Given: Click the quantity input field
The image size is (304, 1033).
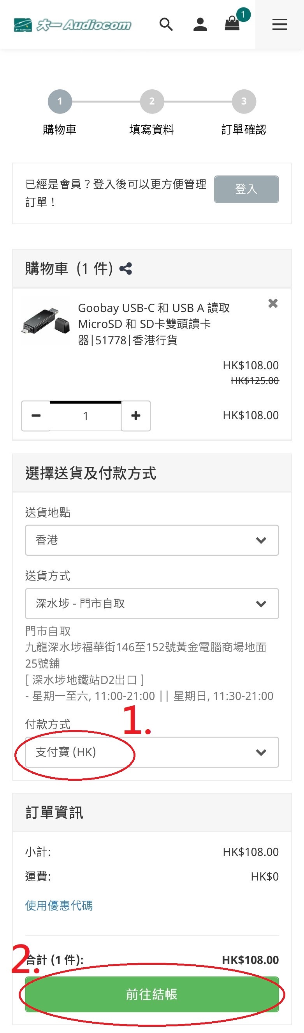Looking at the screenshot, I should point(86,416).
